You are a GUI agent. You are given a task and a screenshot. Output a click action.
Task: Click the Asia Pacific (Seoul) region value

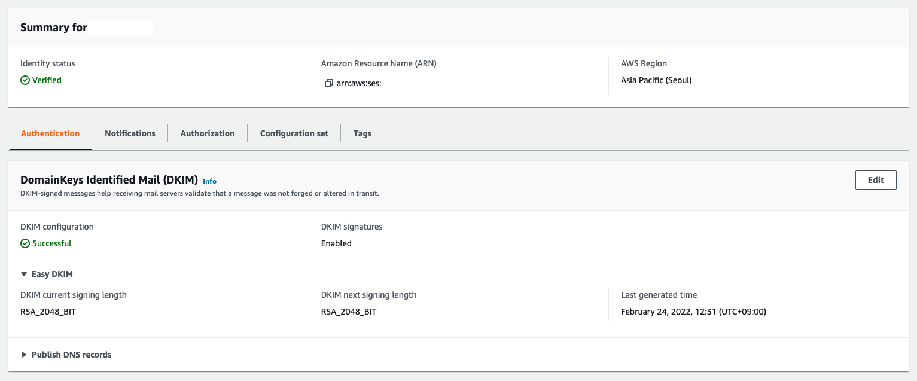pos(656,80)
